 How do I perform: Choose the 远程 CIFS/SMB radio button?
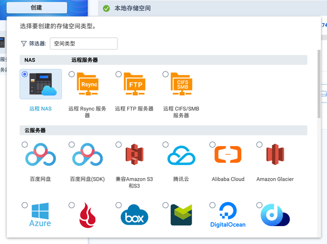(166, 74)
